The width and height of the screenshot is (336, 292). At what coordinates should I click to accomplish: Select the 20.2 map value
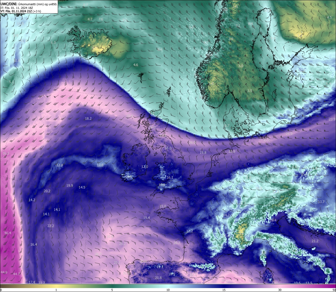(47, 191)
